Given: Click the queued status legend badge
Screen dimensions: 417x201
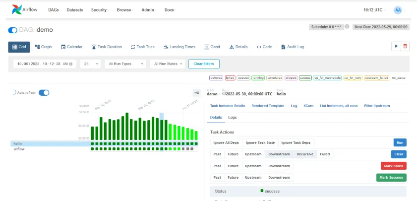Looking at the screenshot, I should coord(243,78).
